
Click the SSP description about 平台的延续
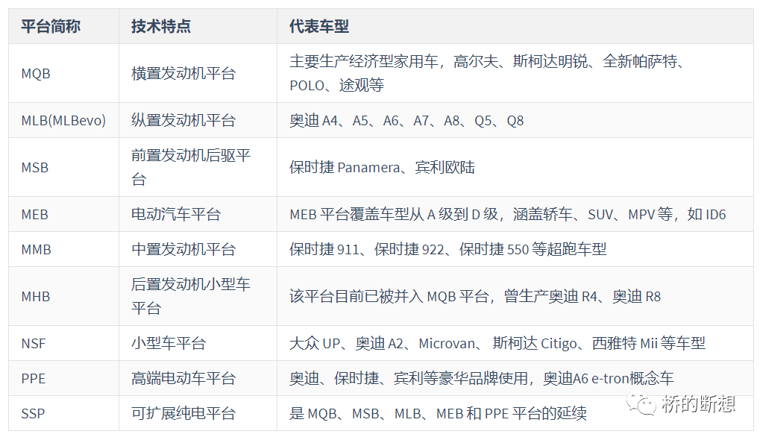click(438, 413)
